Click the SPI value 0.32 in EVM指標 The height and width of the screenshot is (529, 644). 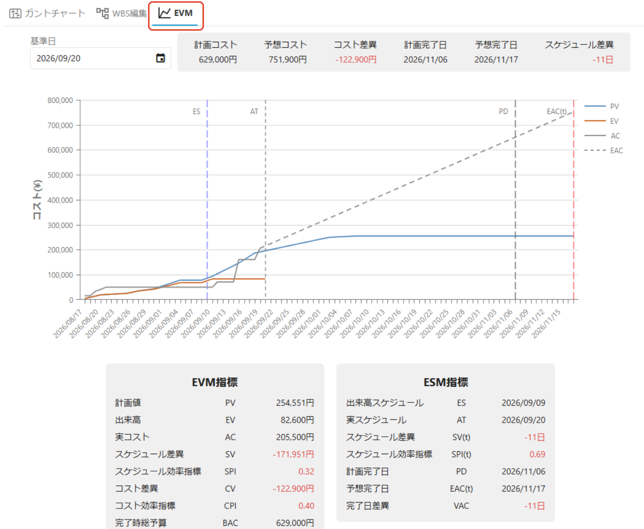coord(306,471)
